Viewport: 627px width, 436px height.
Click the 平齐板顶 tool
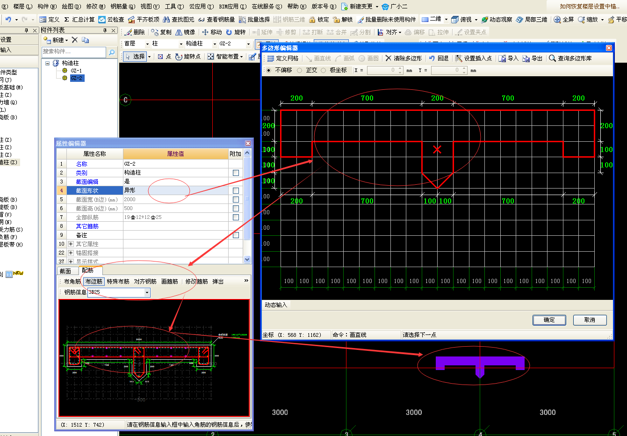pyautogui.click(x=144, y=19)
